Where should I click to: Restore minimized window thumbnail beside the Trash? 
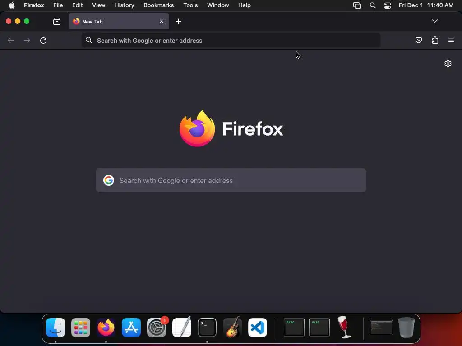[381, 328]
